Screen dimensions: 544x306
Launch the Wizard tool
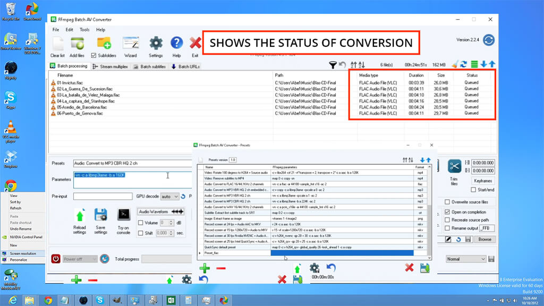tap(131, 44)
